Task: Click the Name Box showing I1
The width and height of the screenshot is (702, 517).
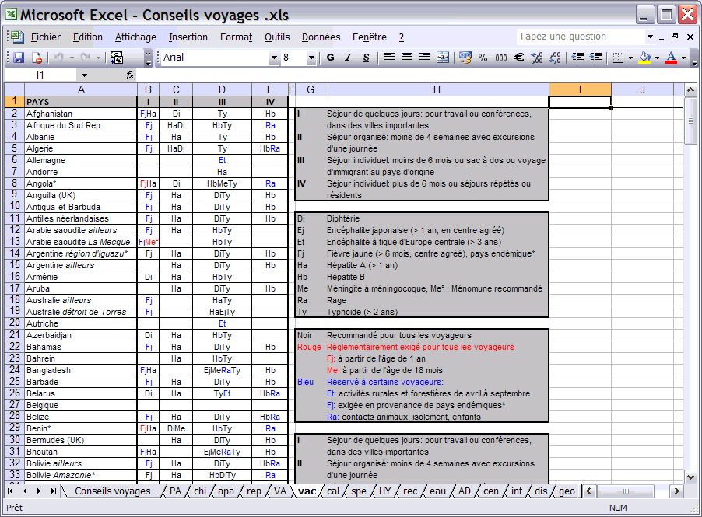Action: (41, 75)
